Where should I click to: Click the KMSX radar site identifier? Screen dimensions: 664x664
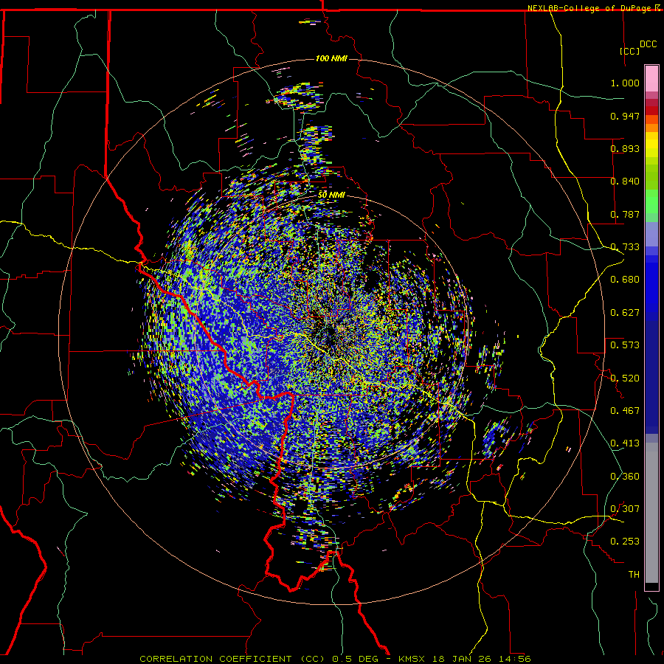click(x=413, y=659)
